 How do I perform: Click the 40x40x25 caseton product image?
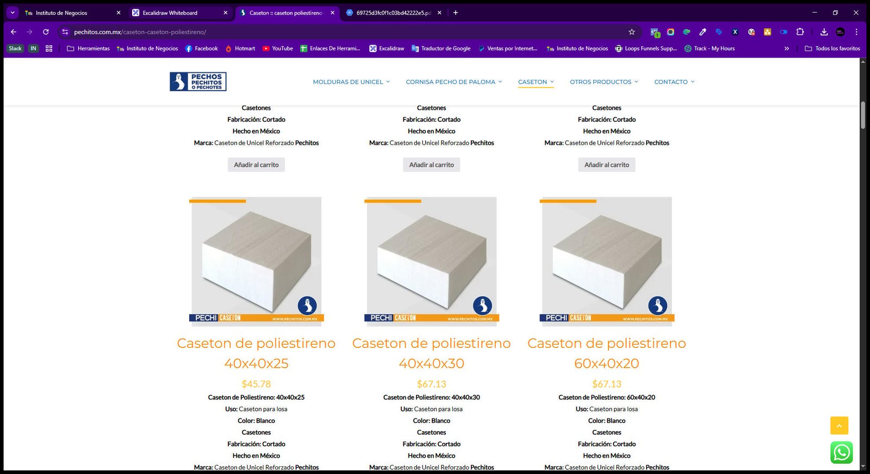pyautogui.click(x=256, y=261)
